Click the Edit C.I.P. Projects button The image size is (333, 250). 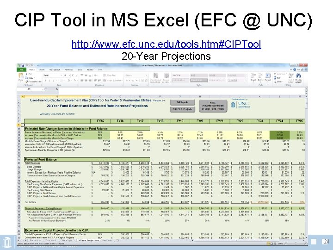(182, 109)
